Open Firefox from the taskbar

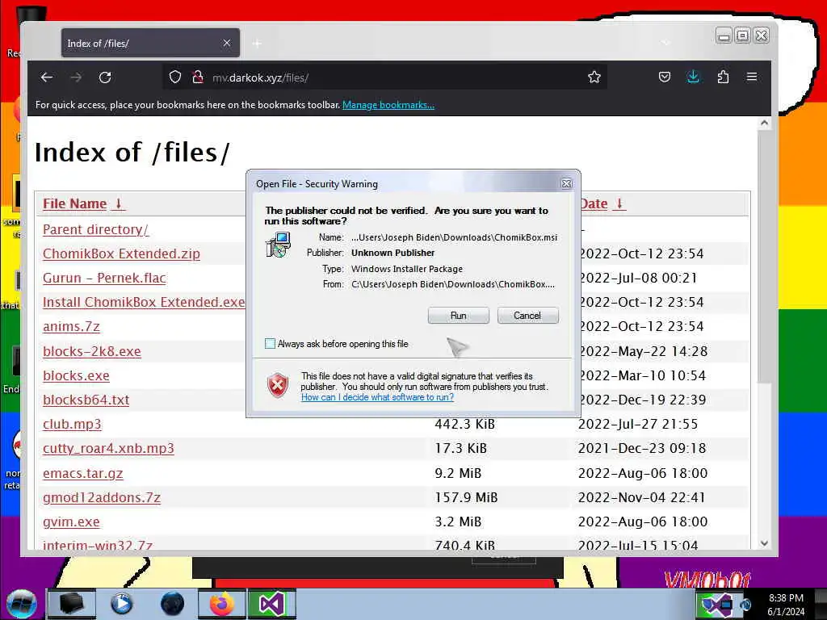(x=222, y=604)
